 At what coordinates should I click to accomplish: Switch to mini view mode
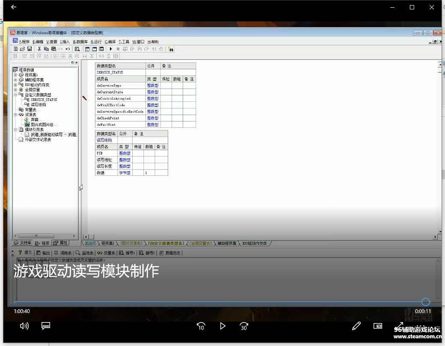pyautogui.click(x=378, y=326)
